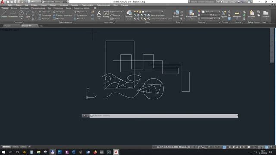The width and height of the screenshot is (276, 155).
Task: Toggle snap mode in status bar
Action: 193,147
